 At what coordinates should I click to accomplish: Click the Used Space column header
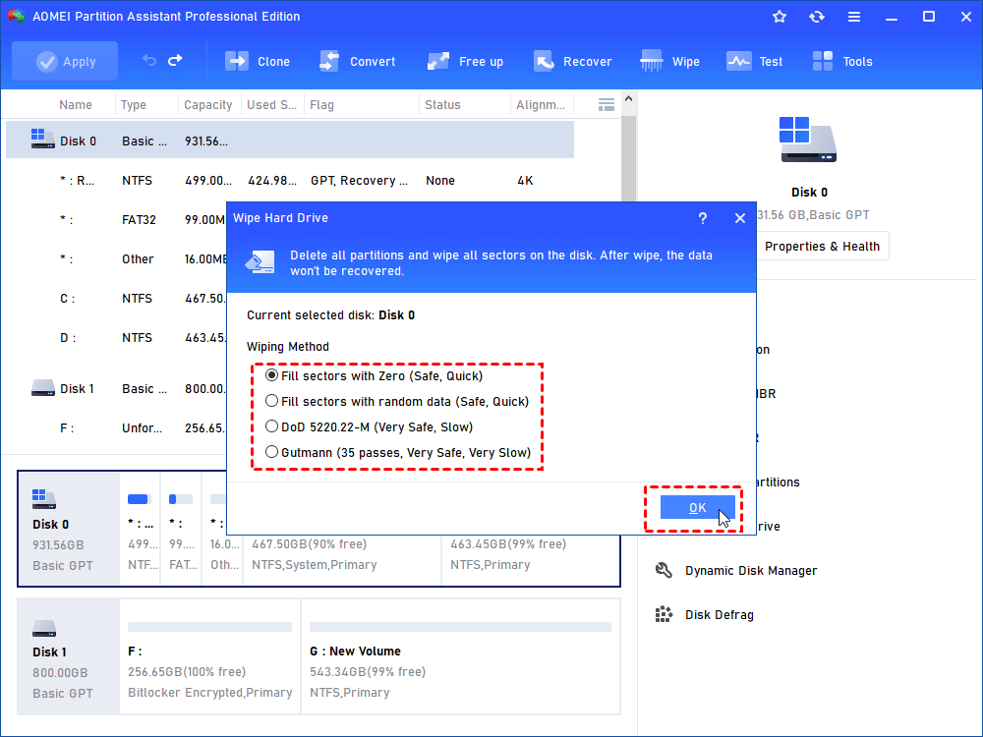tap(272, 105)
